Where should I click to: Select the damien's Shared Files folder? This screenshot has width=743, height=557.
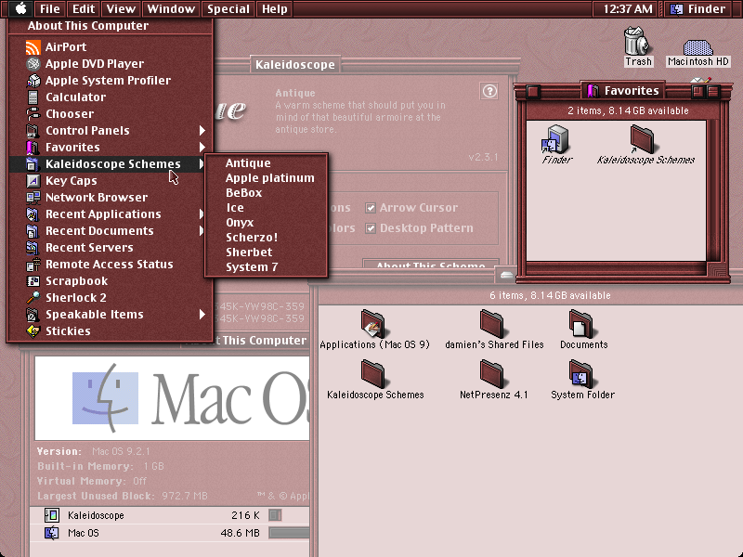point(492,323)
